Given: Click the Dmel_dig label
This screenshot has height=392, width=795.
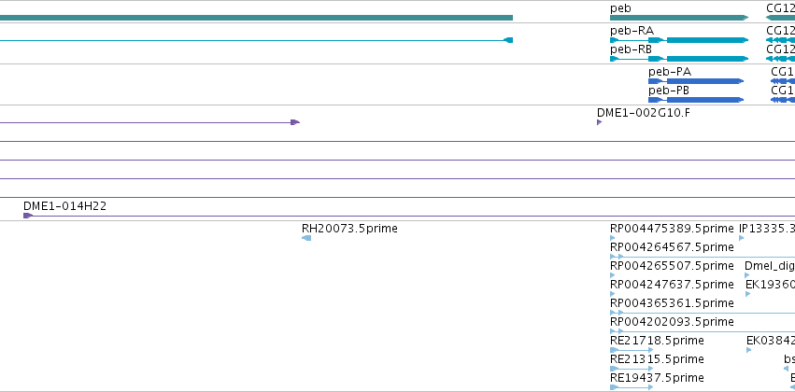Looking at the screenshot, I should (x=770, y=266).
